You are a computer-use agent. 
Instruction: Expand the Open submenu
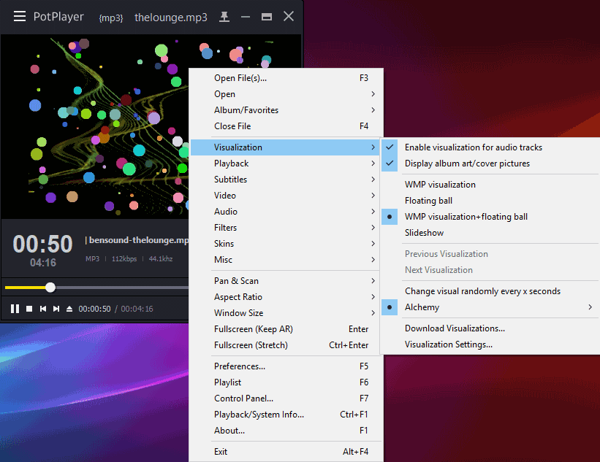[x=285, y=94]
